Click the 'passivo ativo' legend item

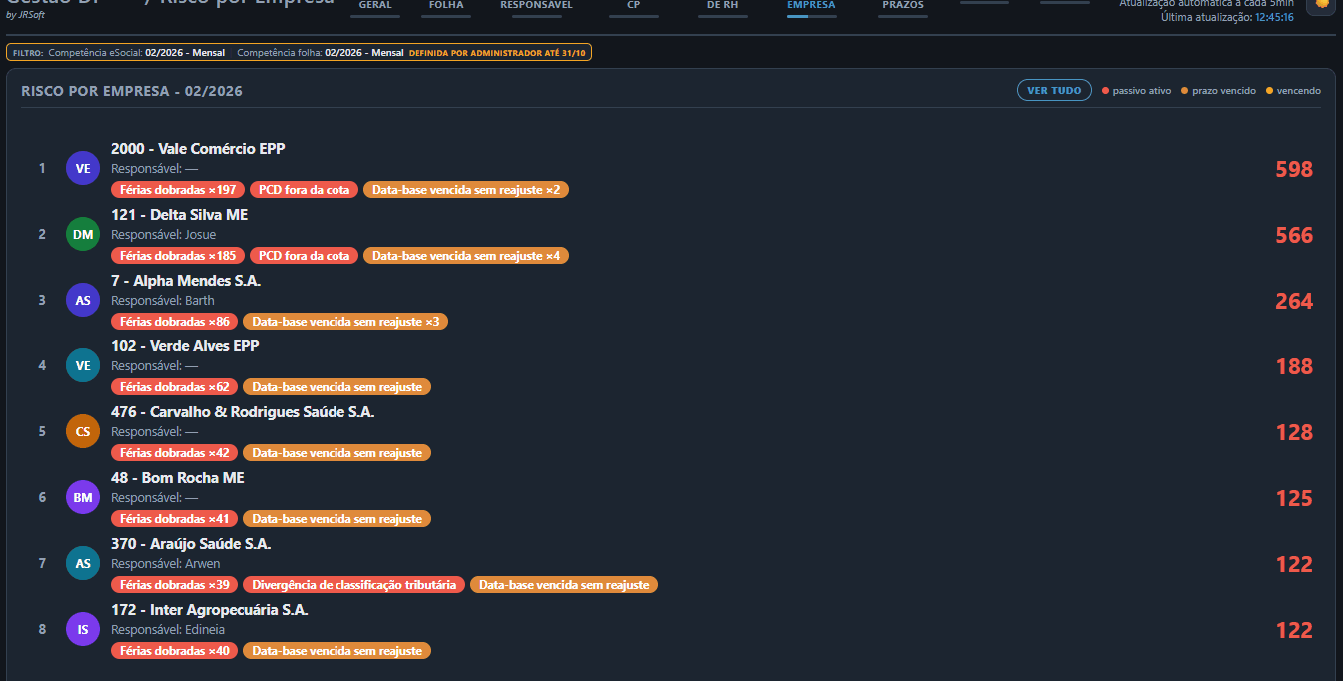(x=1137, y=91)
